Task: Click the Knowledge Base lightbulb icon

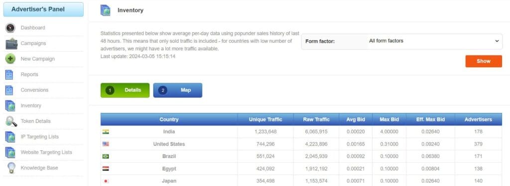Action: pos(11,168)
